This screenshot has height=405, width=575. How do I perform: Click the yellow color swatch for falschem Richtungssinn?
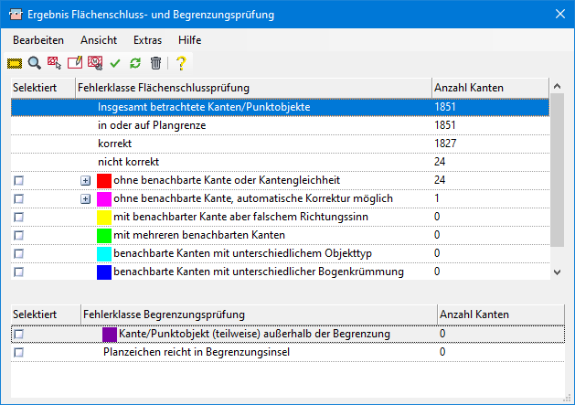[x=103, y=217]
